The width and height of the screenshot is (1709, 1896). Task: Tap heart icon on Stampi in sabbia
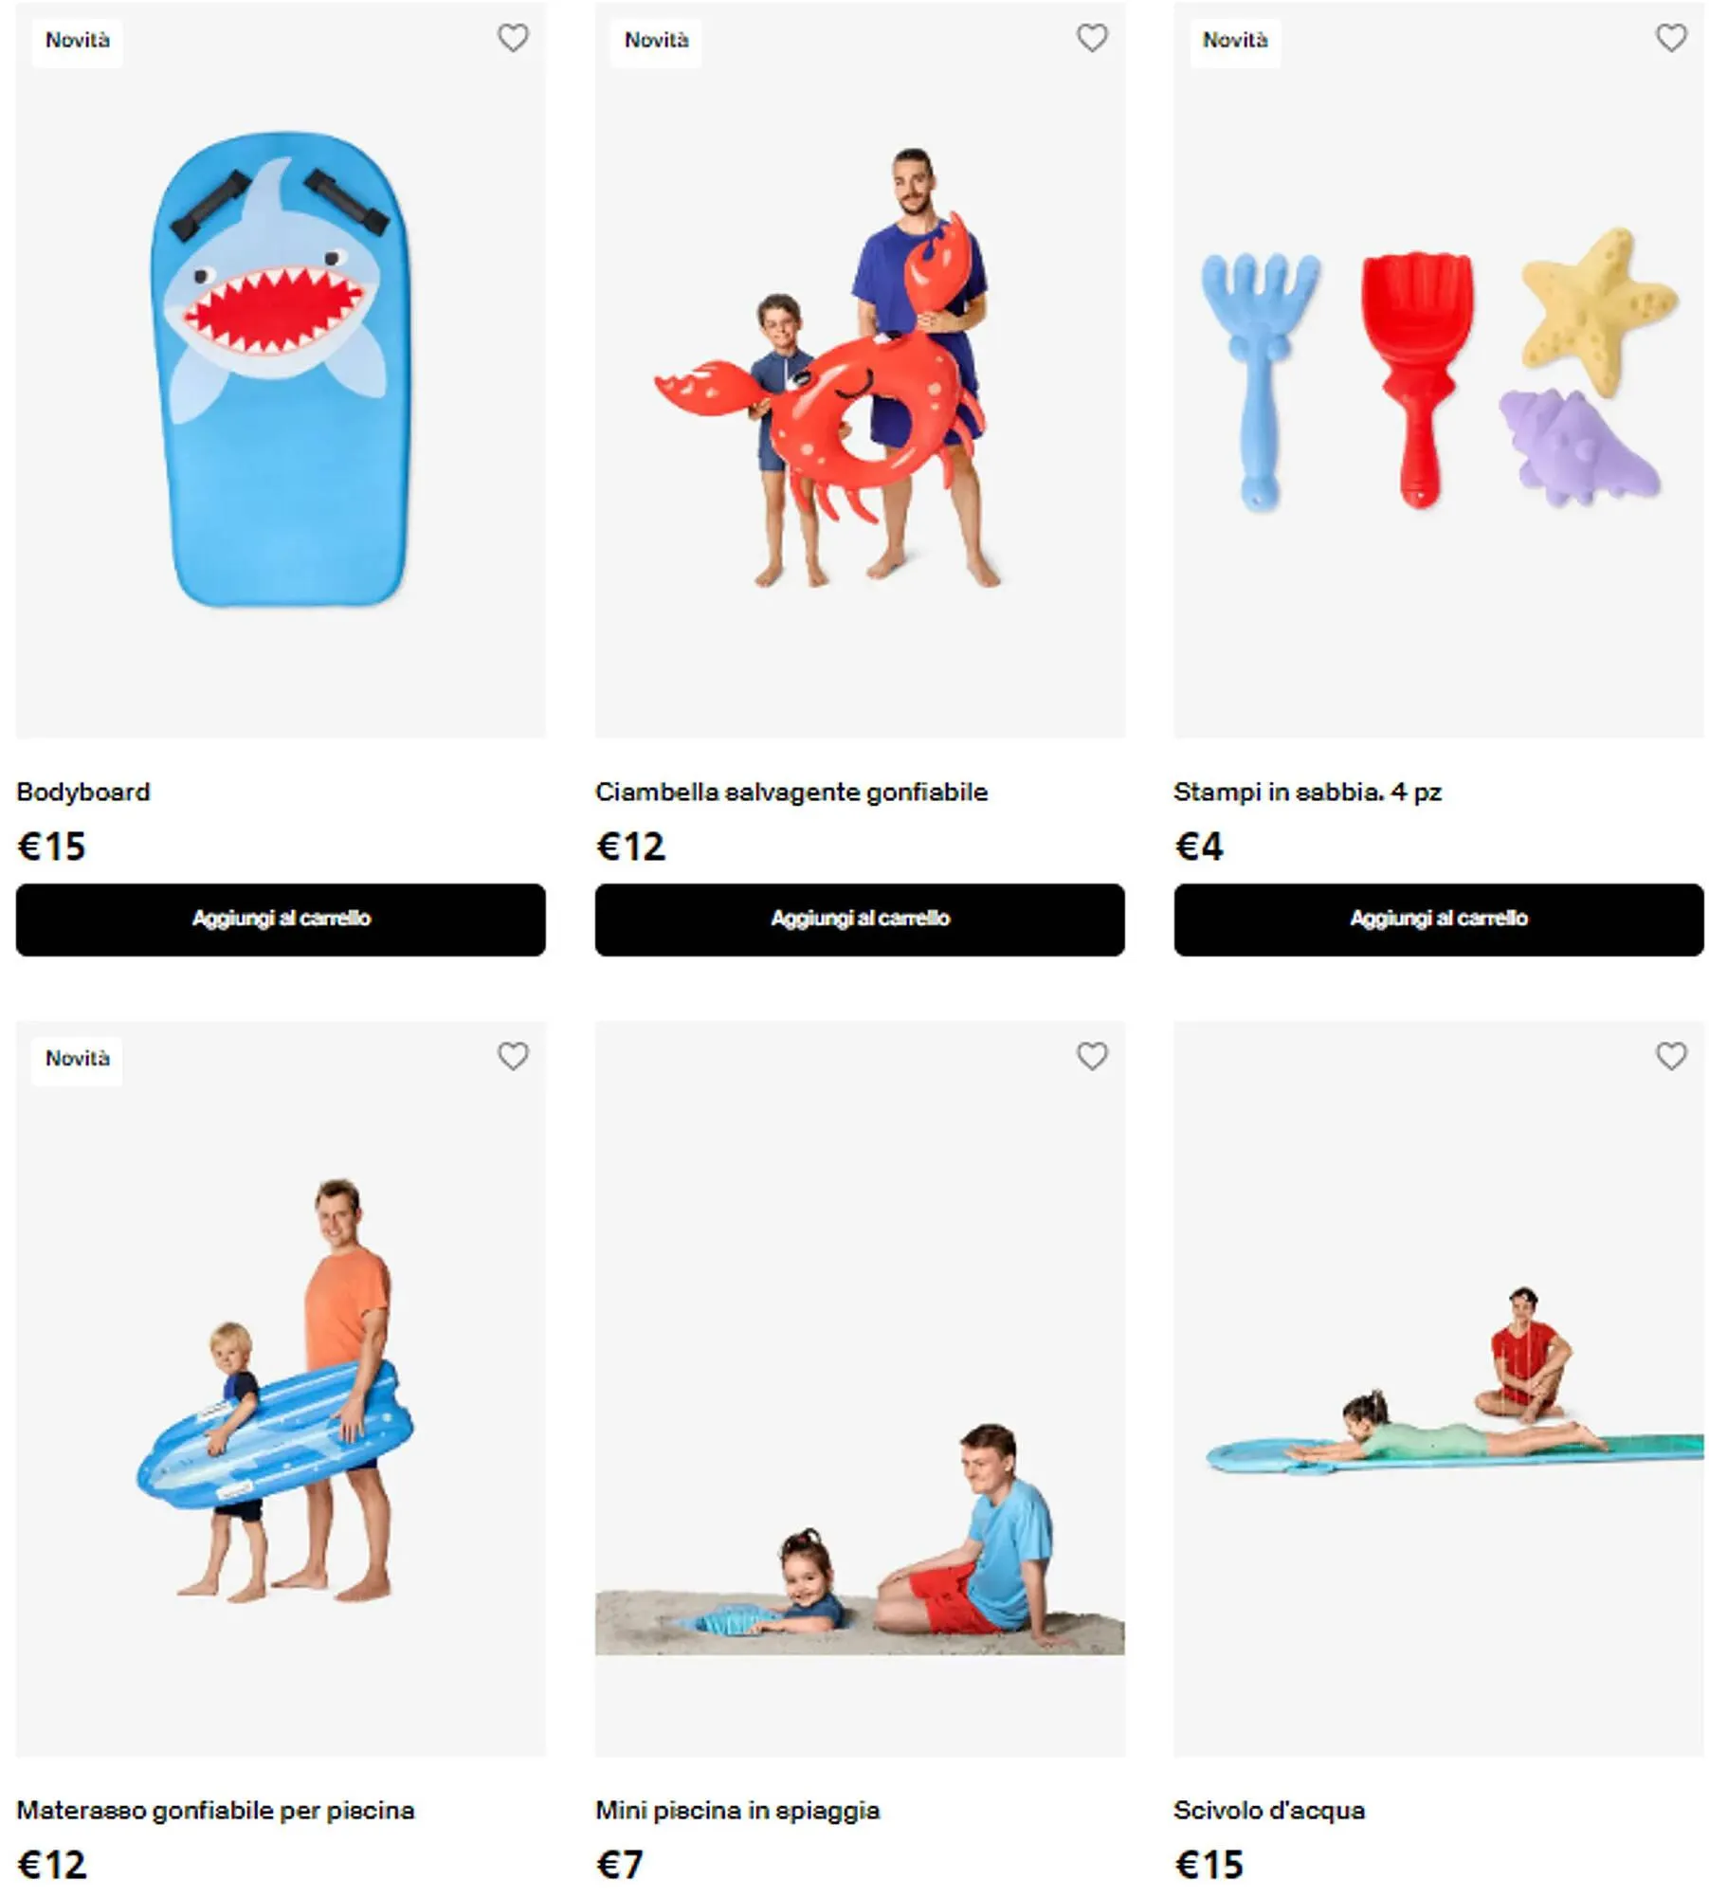pos(1671,38)
